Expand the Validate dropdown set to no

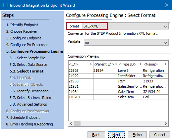click(x=126, y=42)
